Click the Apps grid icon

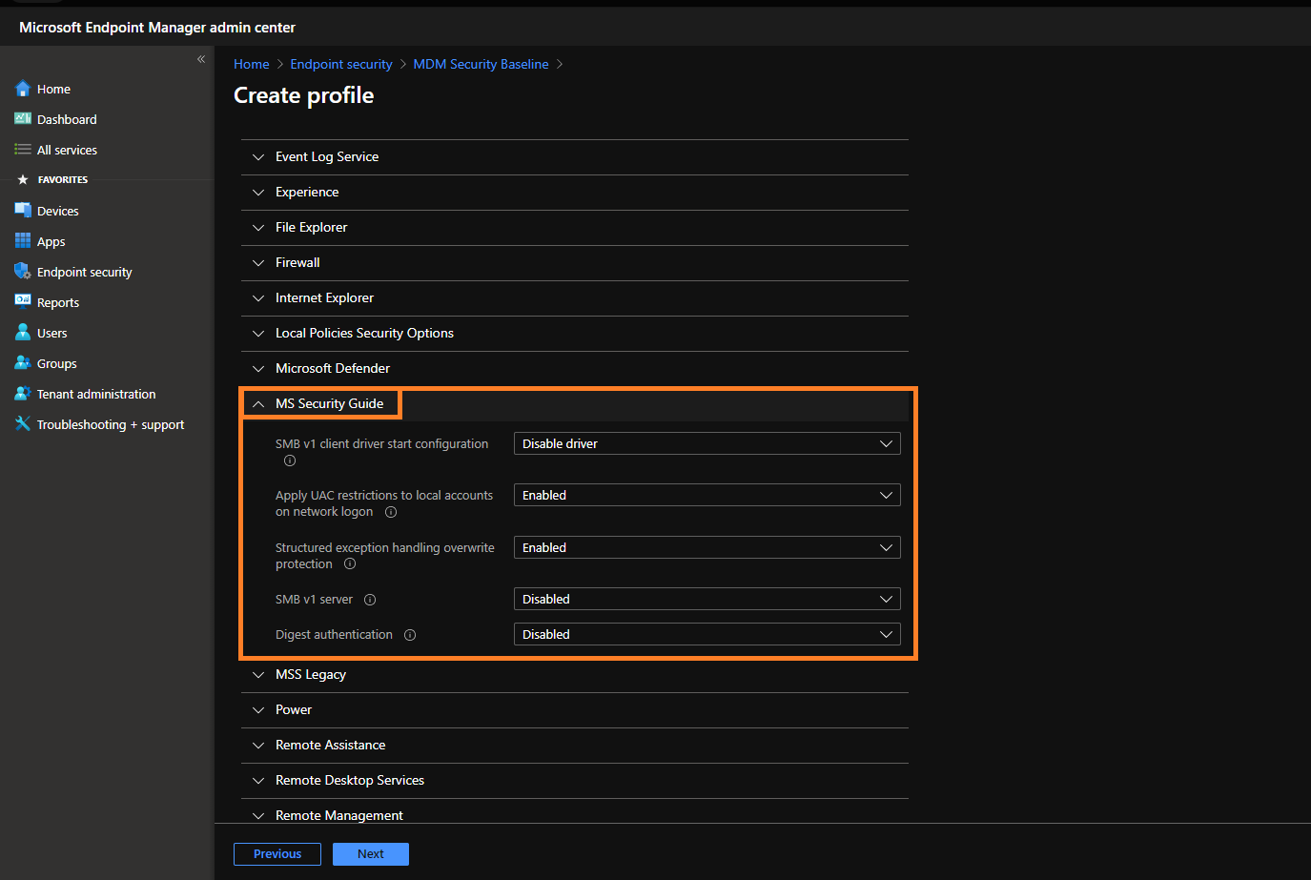(23, 241)
